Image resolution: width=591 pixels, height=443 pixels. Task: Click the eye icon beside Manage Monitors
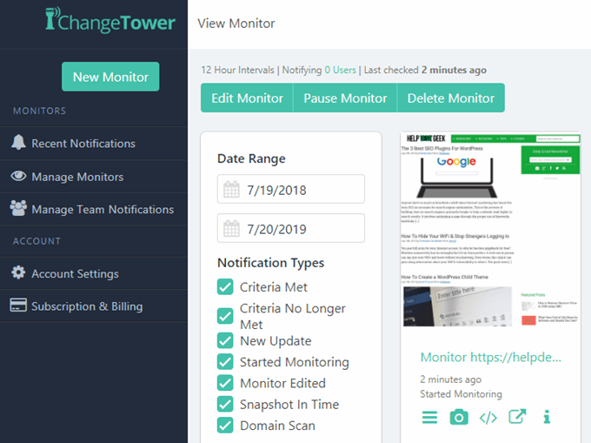click(18, 176)
